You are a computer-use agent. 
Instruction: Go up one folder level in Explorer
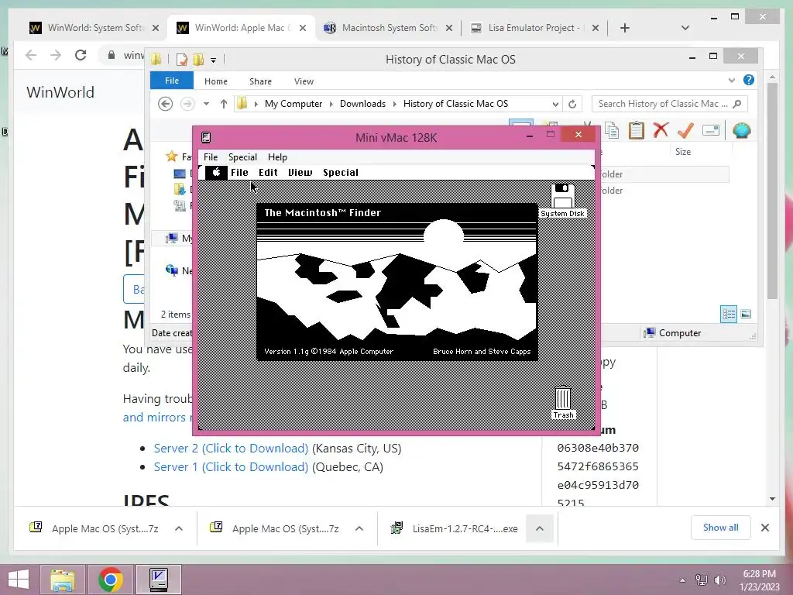(x=224, y=104)
